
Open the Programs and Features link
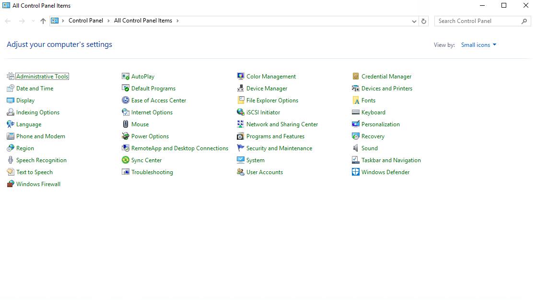(x=275, y=136)
